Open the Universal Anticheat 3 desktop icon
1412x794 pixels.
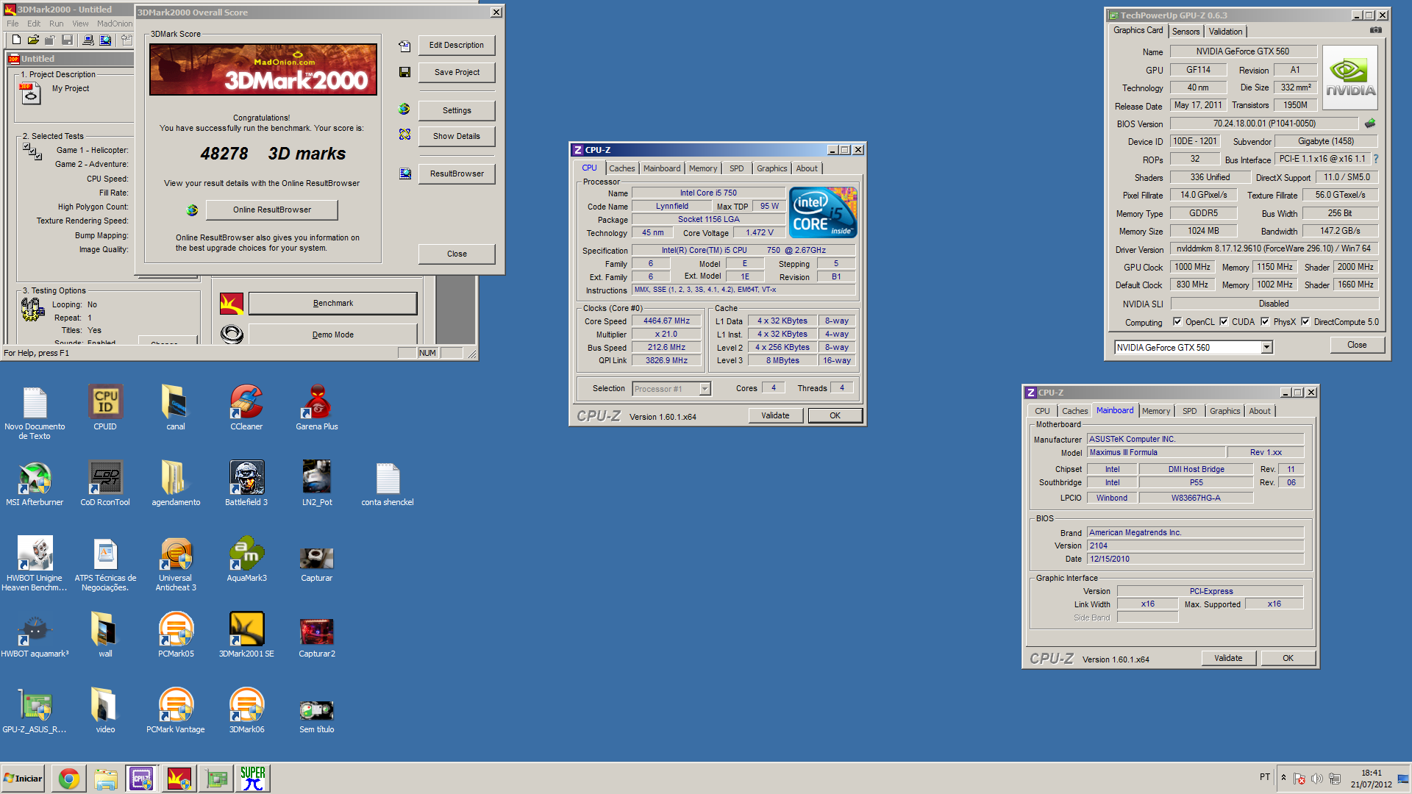pyautogui.click(x=176, y=564)
